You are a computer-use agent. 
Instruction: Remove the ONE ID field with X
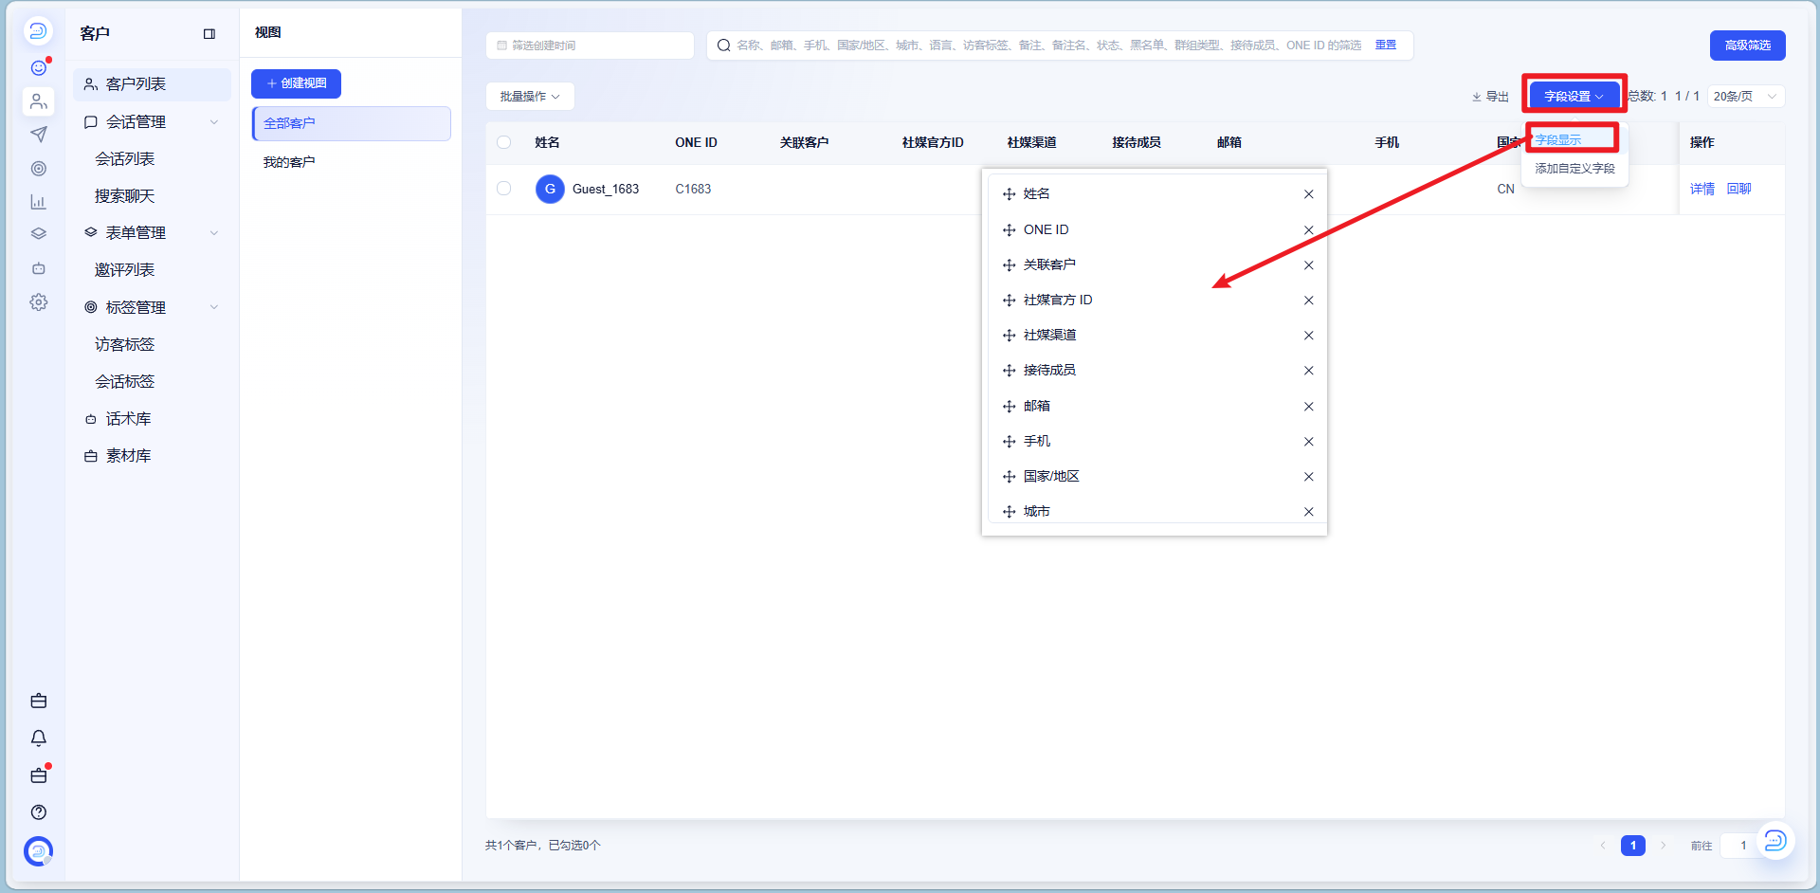pos(1308,230)
